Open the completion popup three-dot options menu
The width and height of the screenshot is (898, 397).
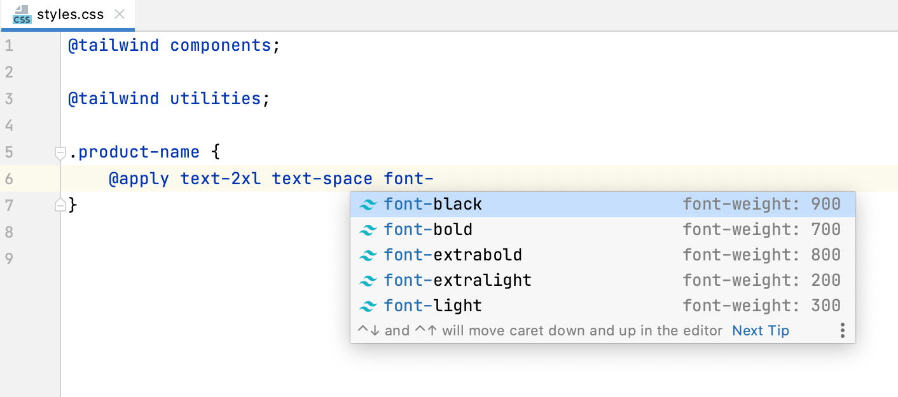842,331
